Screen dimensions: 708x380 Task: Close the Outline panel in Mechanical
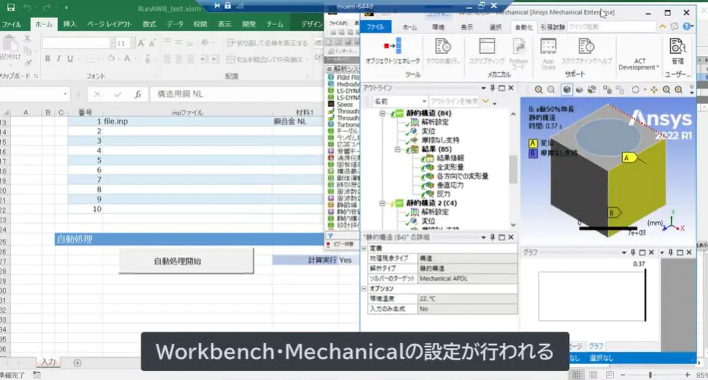(510, 88)
